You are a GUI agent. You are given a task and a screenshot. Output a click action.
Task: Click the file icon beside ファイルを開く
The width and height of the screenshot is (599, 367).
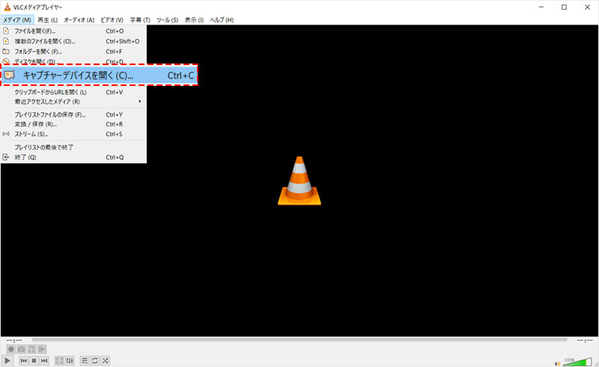[x=6, y=31]
